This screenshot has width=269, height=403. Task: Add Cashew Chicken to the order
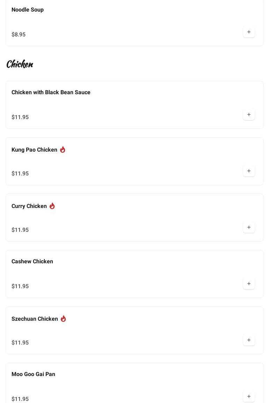point(249,284)
